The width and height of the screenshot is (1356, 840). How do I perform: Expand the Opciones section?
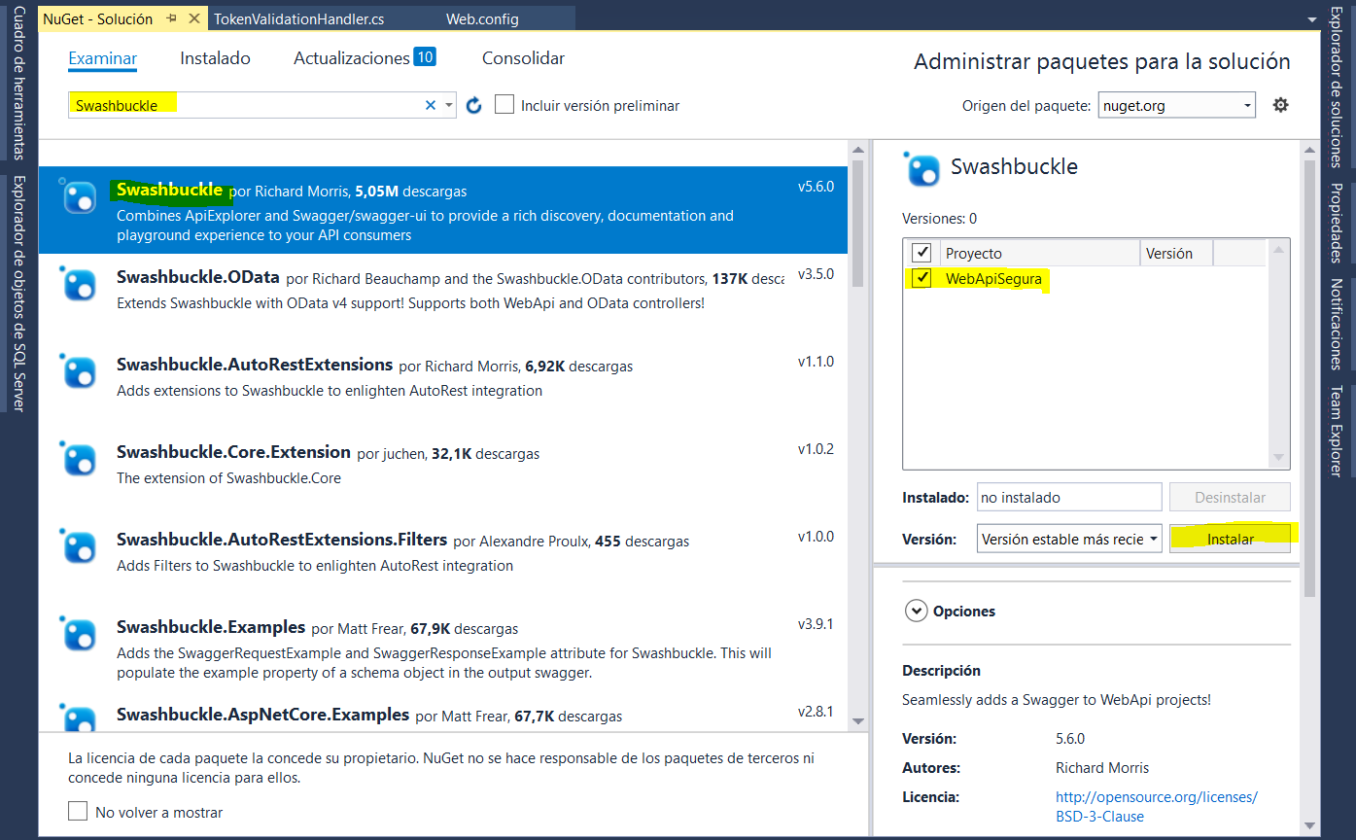(x=916, y=611)
